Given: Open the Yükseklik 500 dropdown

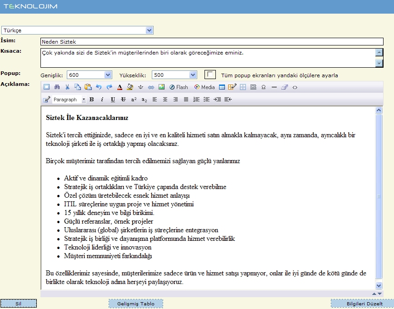Looking at the screenshot, I should coord(193,75).
